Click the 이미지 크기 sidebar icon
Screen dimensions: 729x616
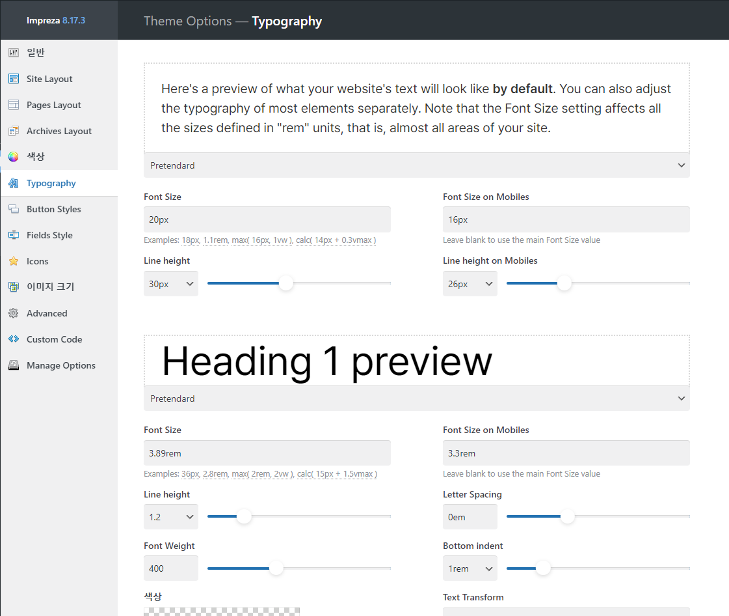(x=14, y=287)
